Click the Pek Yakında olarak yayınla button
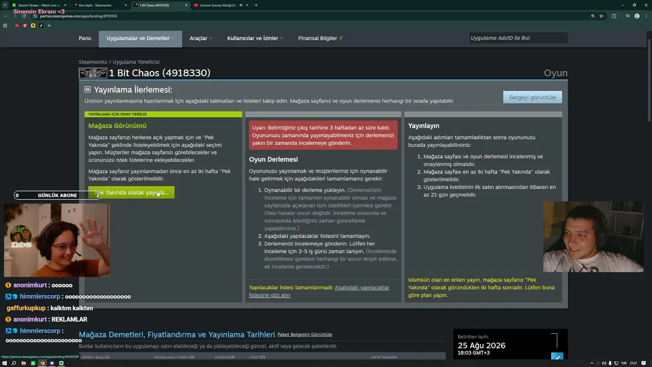The width and height of the screenshot is (652, 367). click(x=131, y=193)
